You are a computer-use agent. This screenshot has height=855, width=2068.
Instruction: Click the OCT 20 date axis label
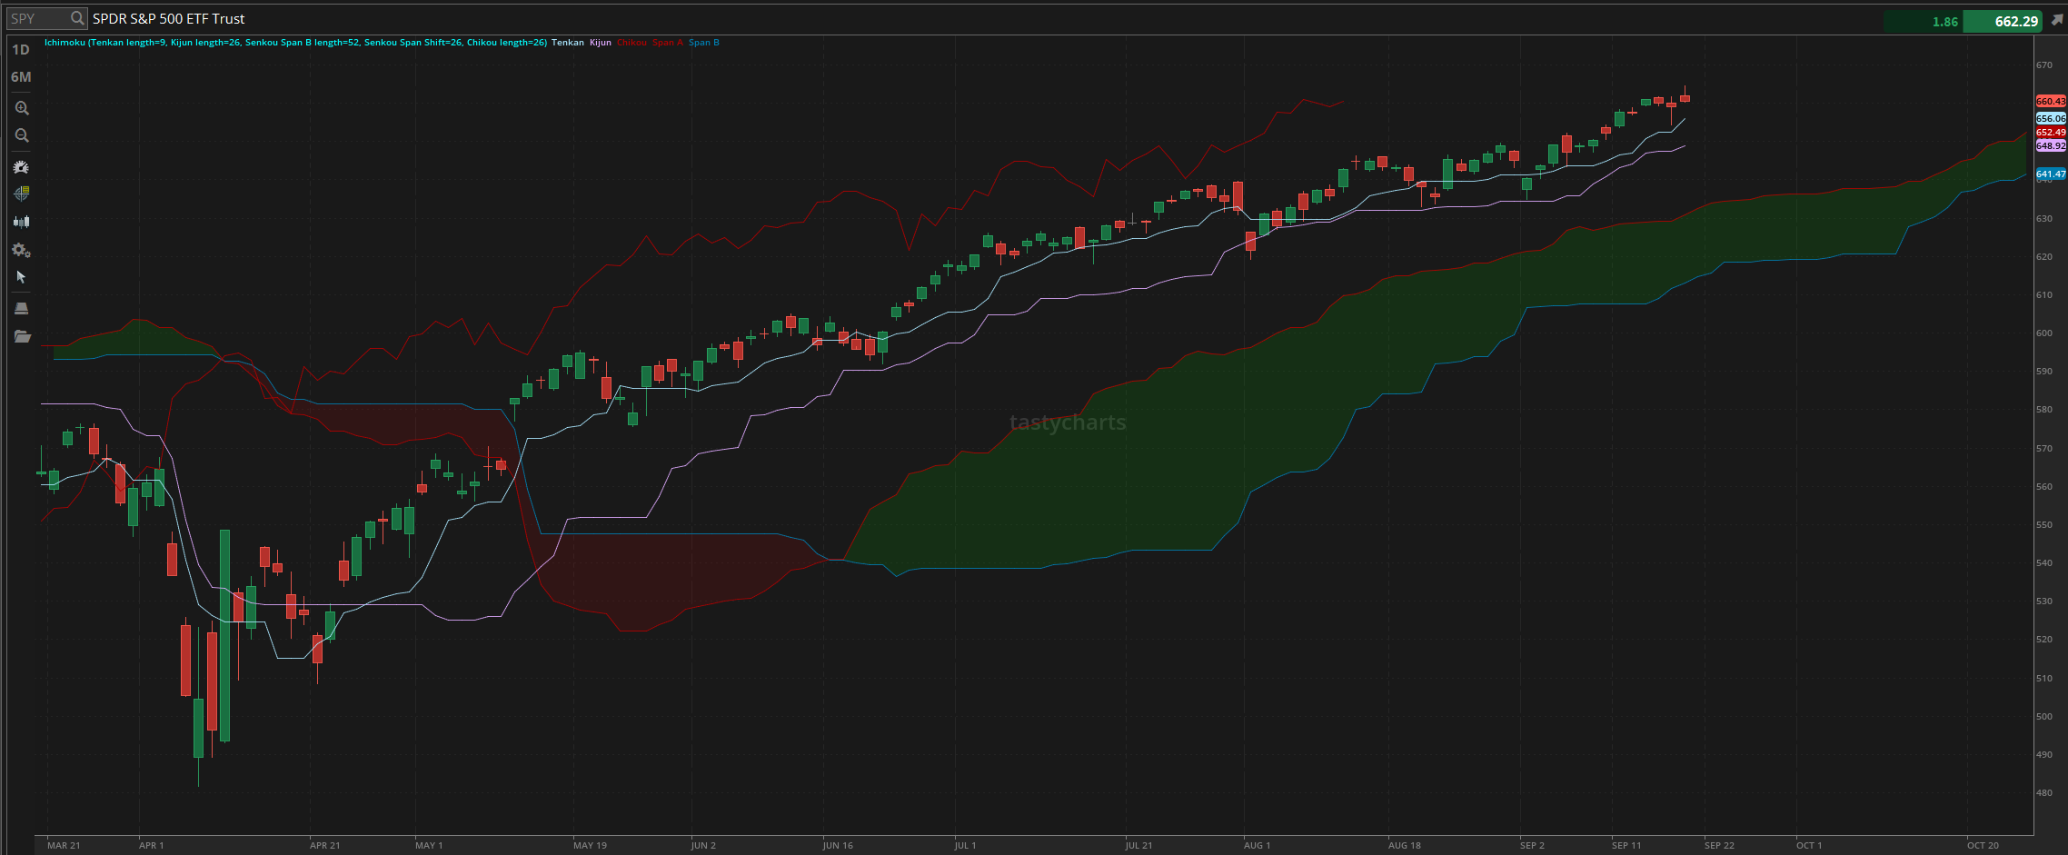click(x=1983, y=845)
